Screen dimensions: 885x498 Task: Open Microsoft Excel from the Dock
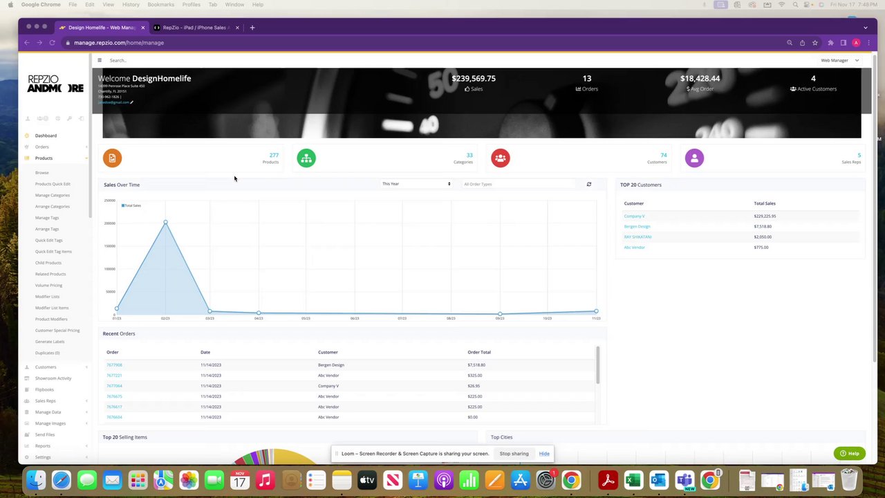[x=633, y=479]
